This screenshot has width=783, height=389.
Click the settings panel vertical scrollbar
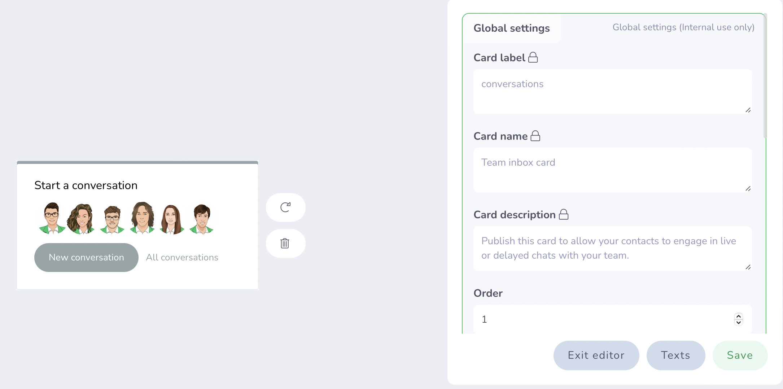765,76
